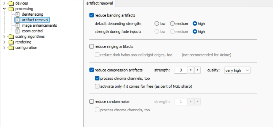Click the configuration folder icon
The image size is (273, 127).
pyautogui.click(x=11, y=48)
